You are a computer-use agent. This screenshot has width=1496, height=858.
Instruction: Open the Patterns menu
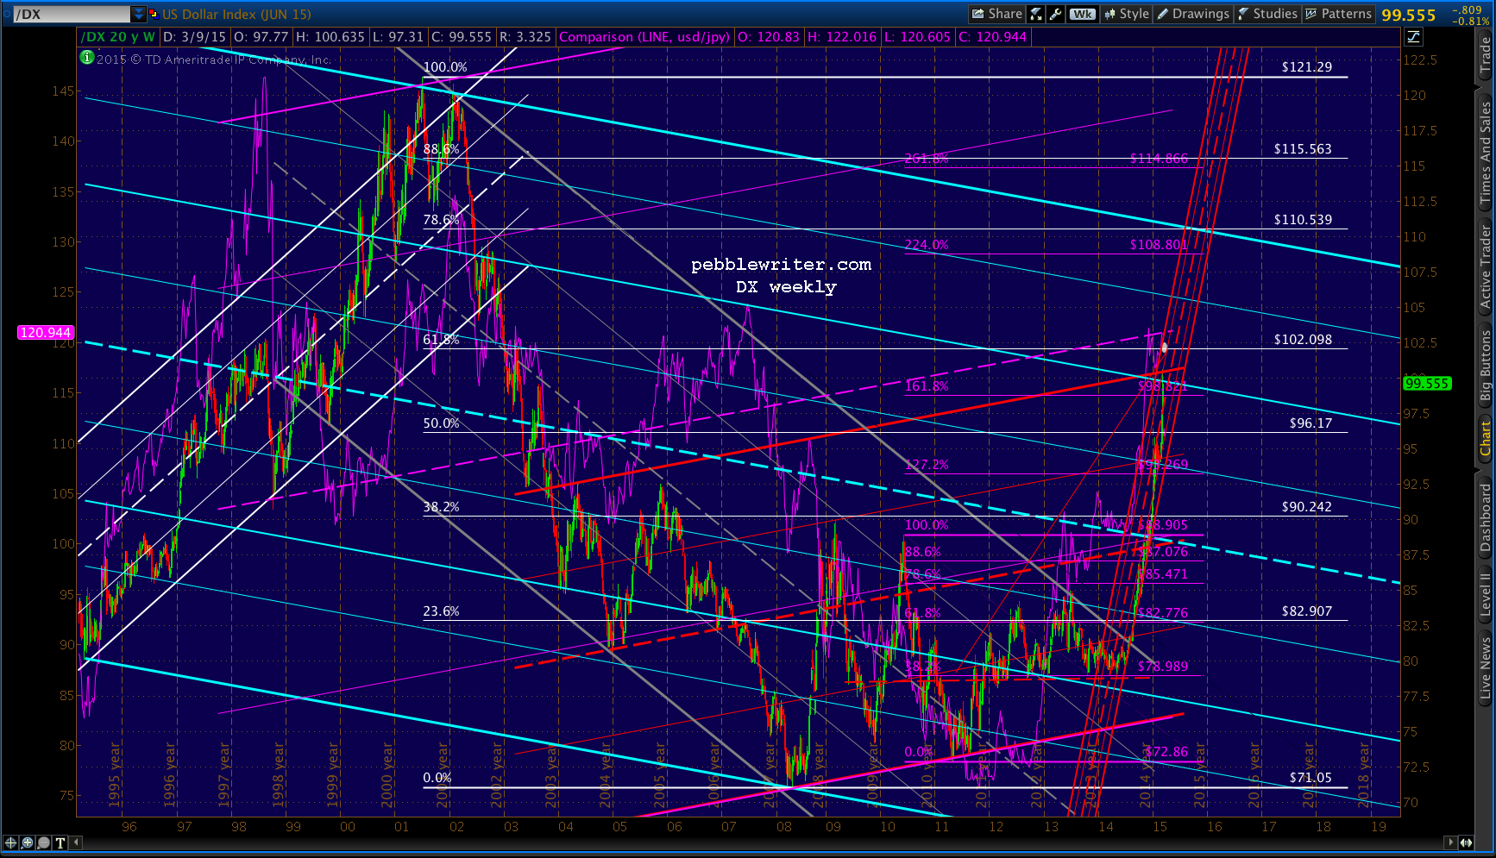[1338, 14]
